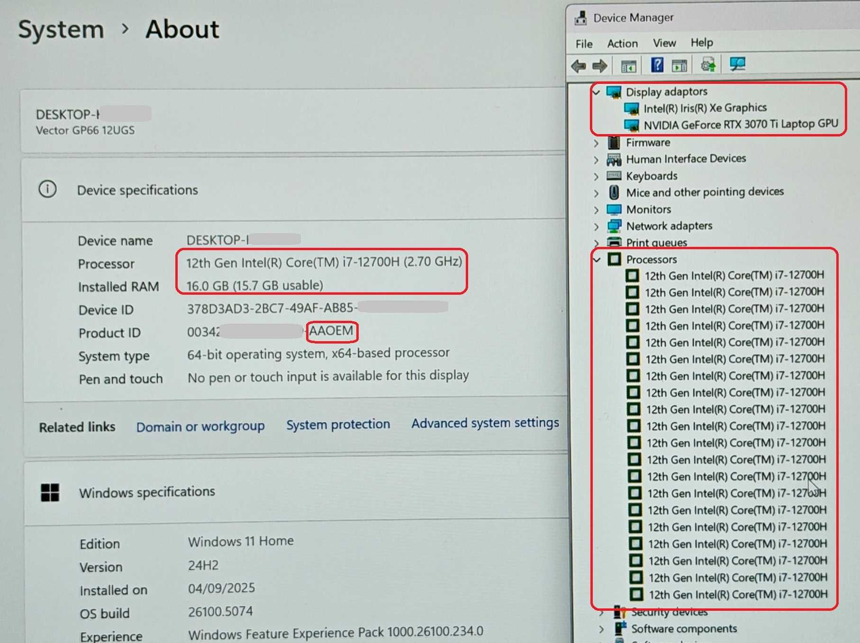Click the Software components category icon

pyautogui.click(x=620, y=629)
